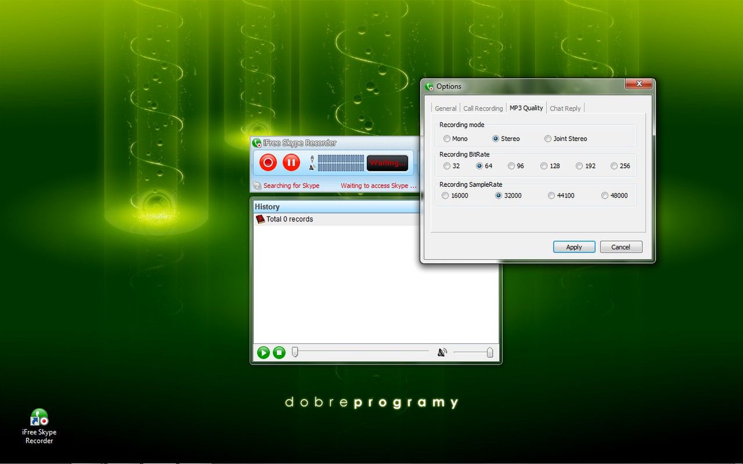Click the book icon beside Total 0 records
The width and height of the screenshot is (743, 464).
tap(260, 219)
